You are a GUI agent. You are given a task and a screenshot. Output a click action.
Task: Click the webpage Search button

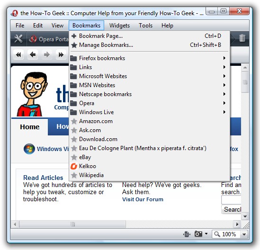231,209
